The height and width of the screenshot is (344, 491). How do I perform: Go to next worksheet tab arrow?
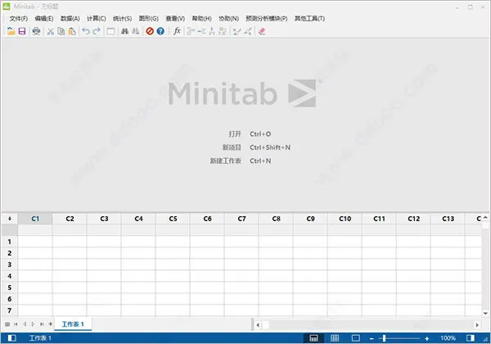pos(34,324)
